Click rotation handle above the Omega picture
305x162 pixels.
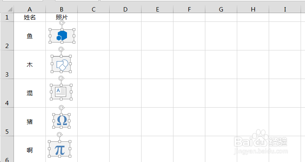61,108
